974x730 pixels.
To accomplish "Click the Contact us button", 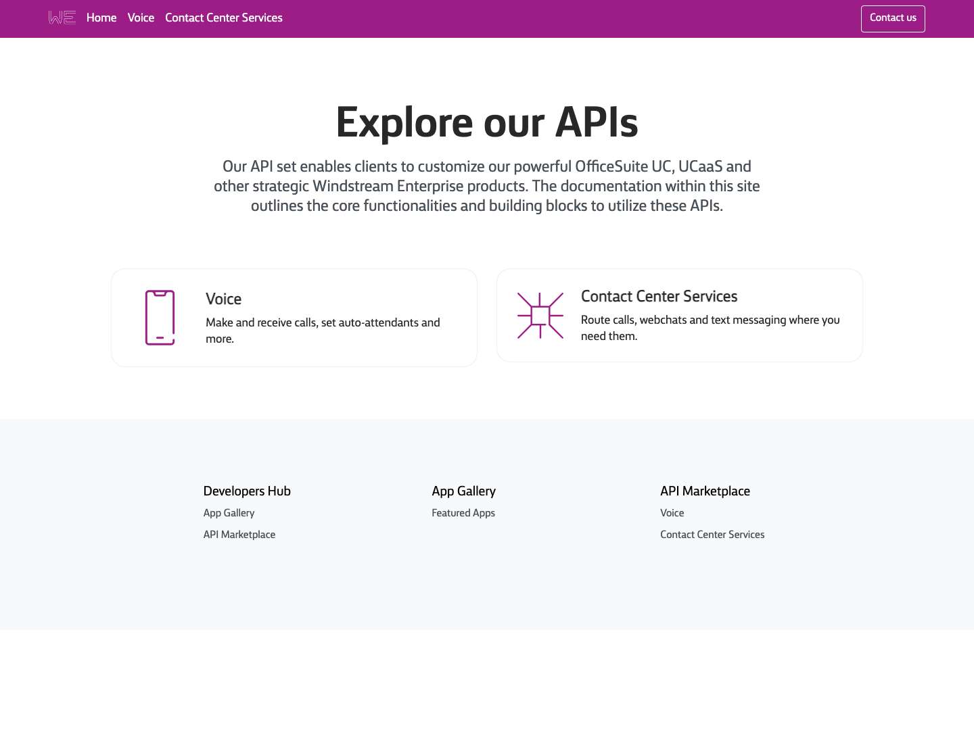I will (x=893, y=18).
